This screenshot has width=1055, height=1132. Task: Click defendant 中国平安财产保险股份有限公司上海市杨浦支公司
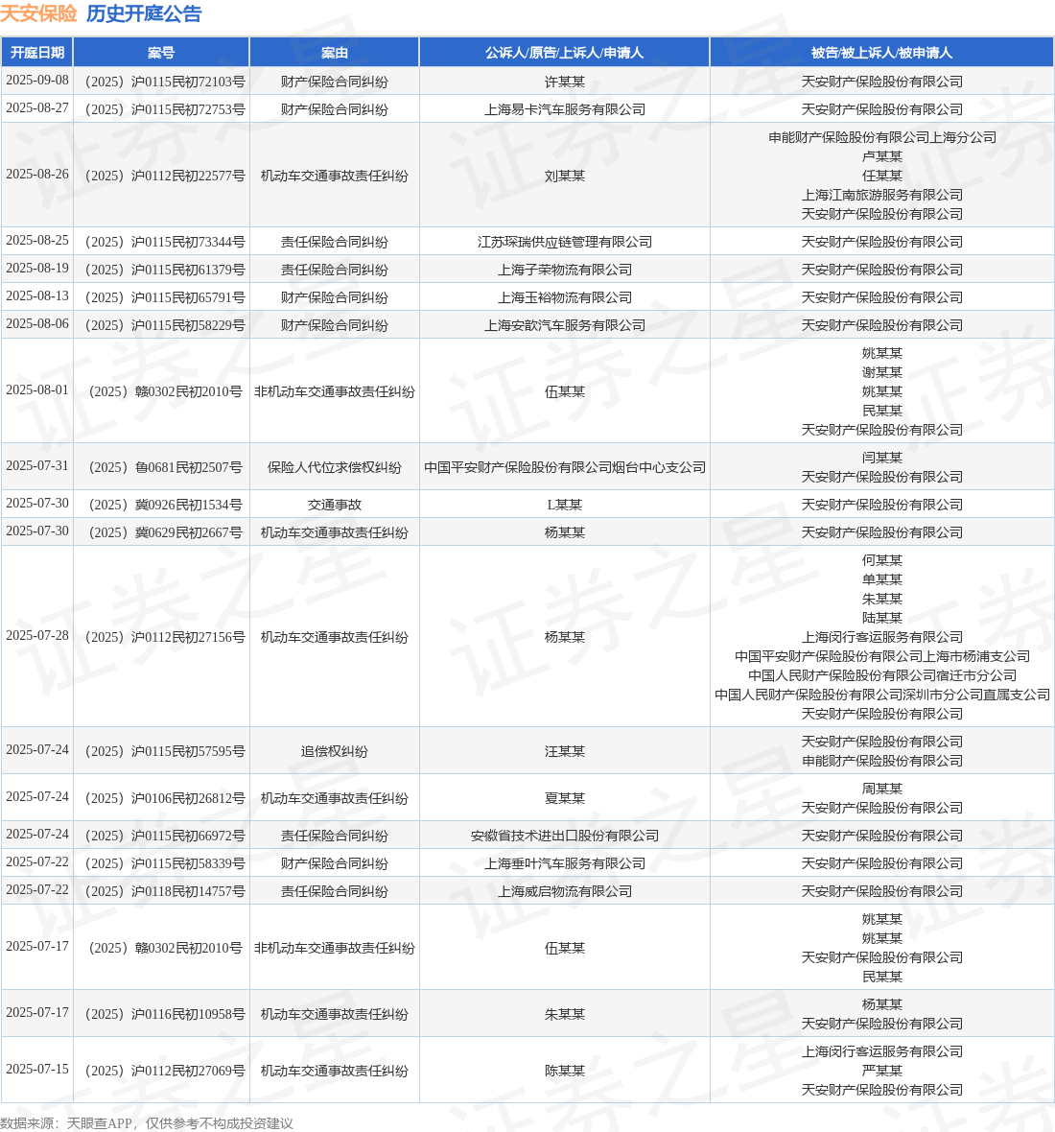[x=881, y=656]
